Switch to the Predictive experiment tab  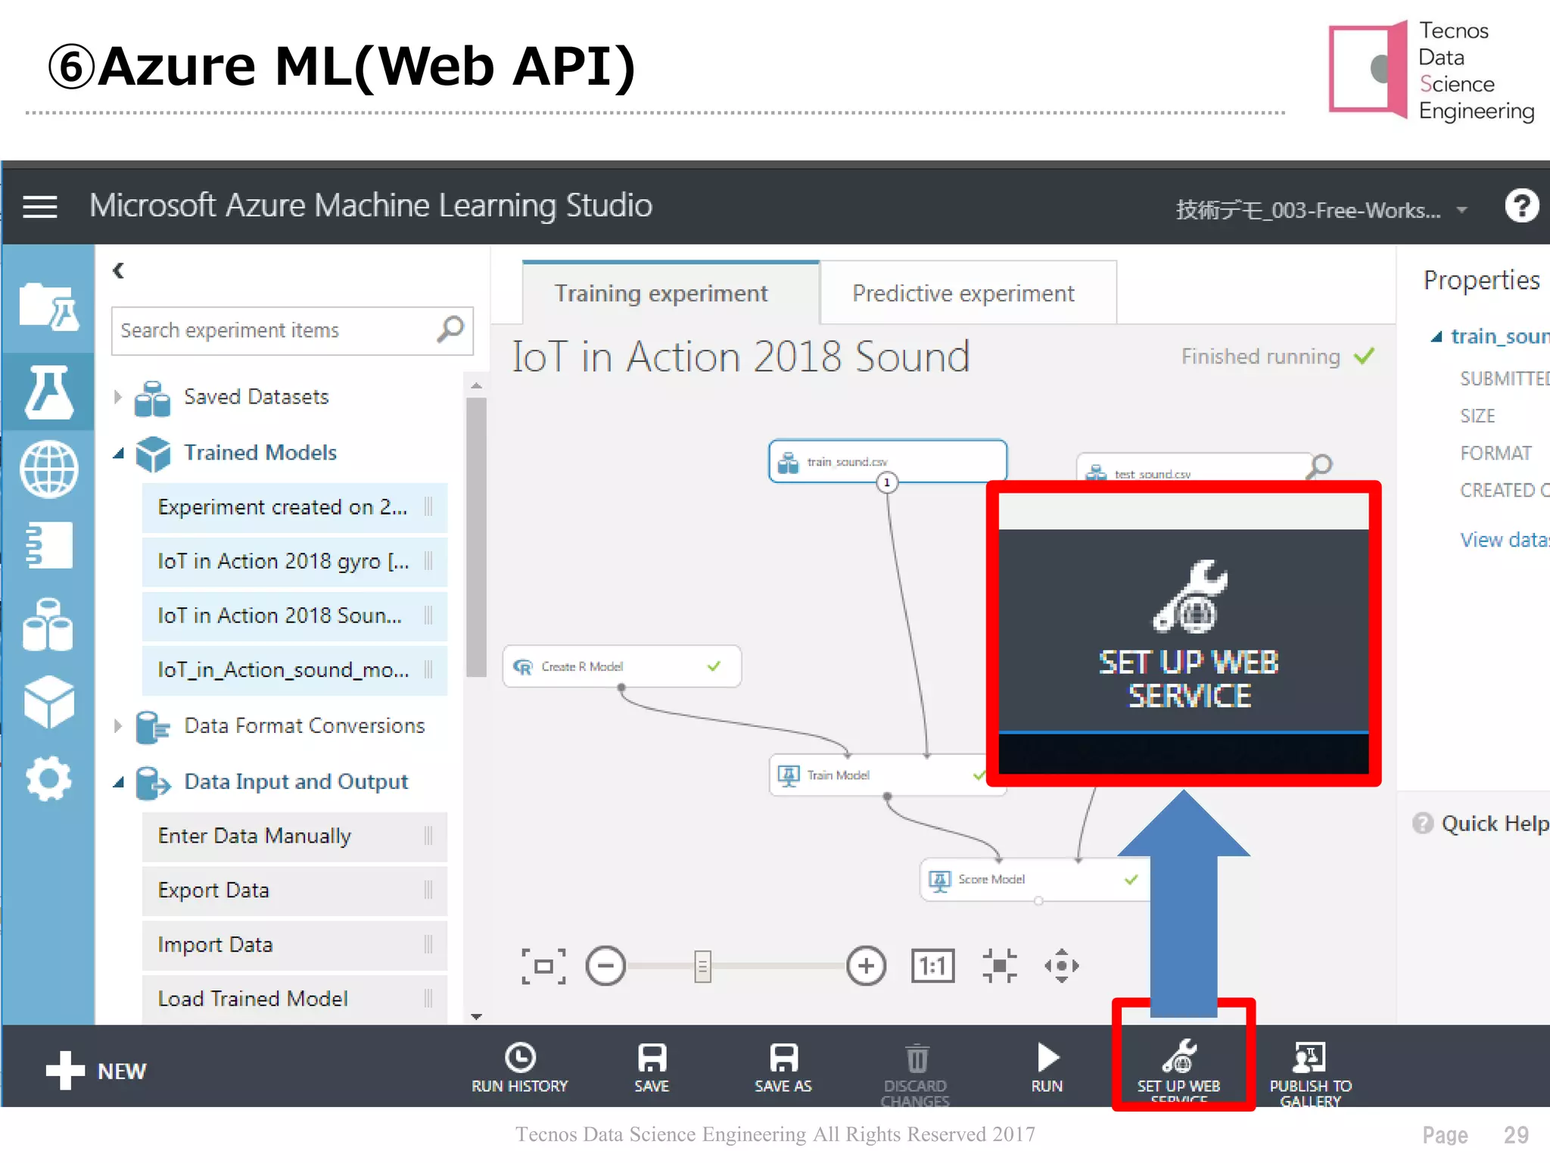(x=968, y=292)
